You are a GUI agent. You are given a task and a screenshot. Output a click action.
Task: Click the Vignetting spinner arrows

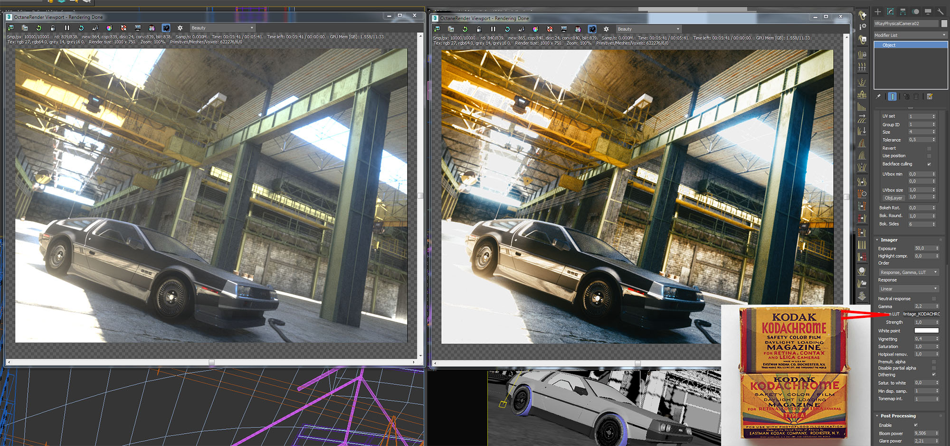click(x=937, y=339)
